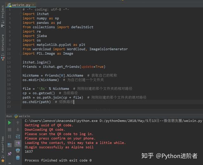Viewport: 203px width, 165px height.
Task: Click 'matplotlib.pyplot' in the code
Action: coord(54,45)
